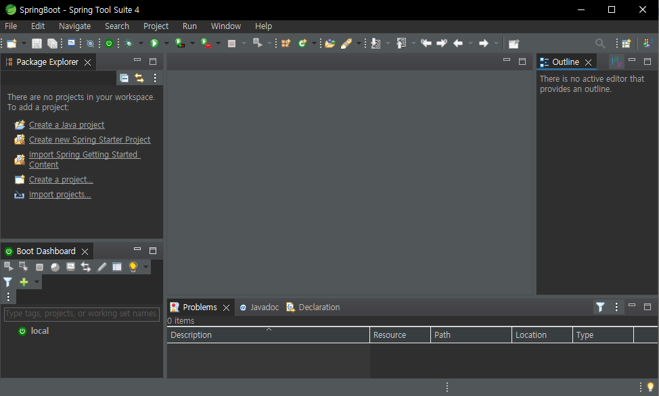The width and height of the screenshot is (659, 396).
Task: Toggle Link with Editor in Package Explorer
Action: [139, 78]
